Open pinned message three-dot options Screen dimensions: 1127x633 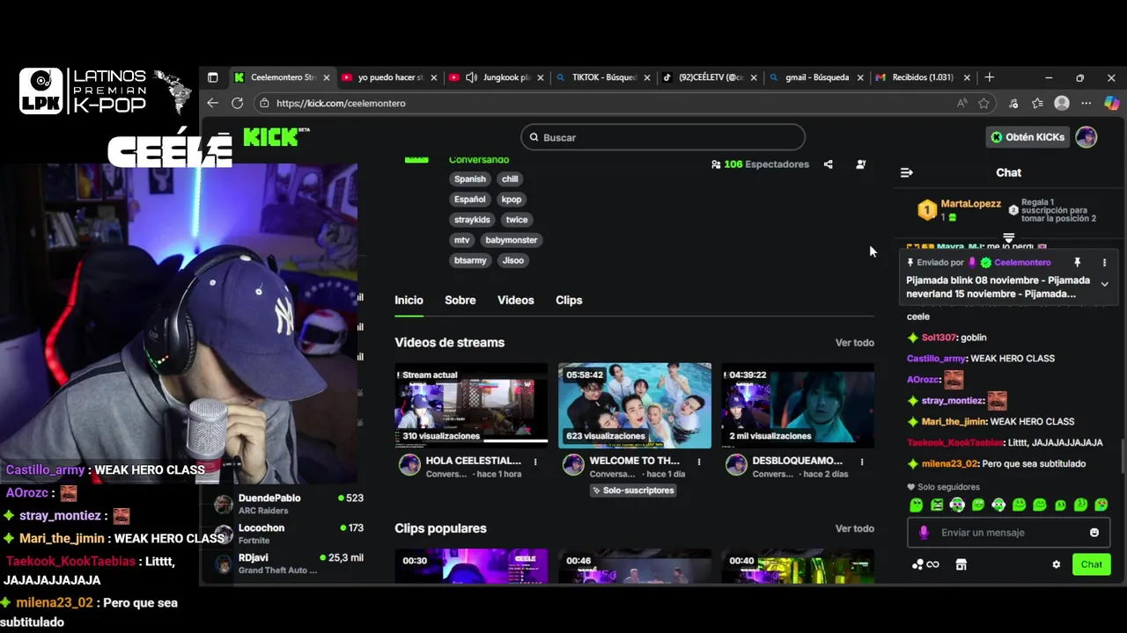pyautogui.click(x=1104, y=263)
